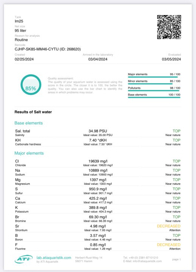196x272 pixels.
Task: Click the TOP status for Calcium
Action: click(176, 198)
